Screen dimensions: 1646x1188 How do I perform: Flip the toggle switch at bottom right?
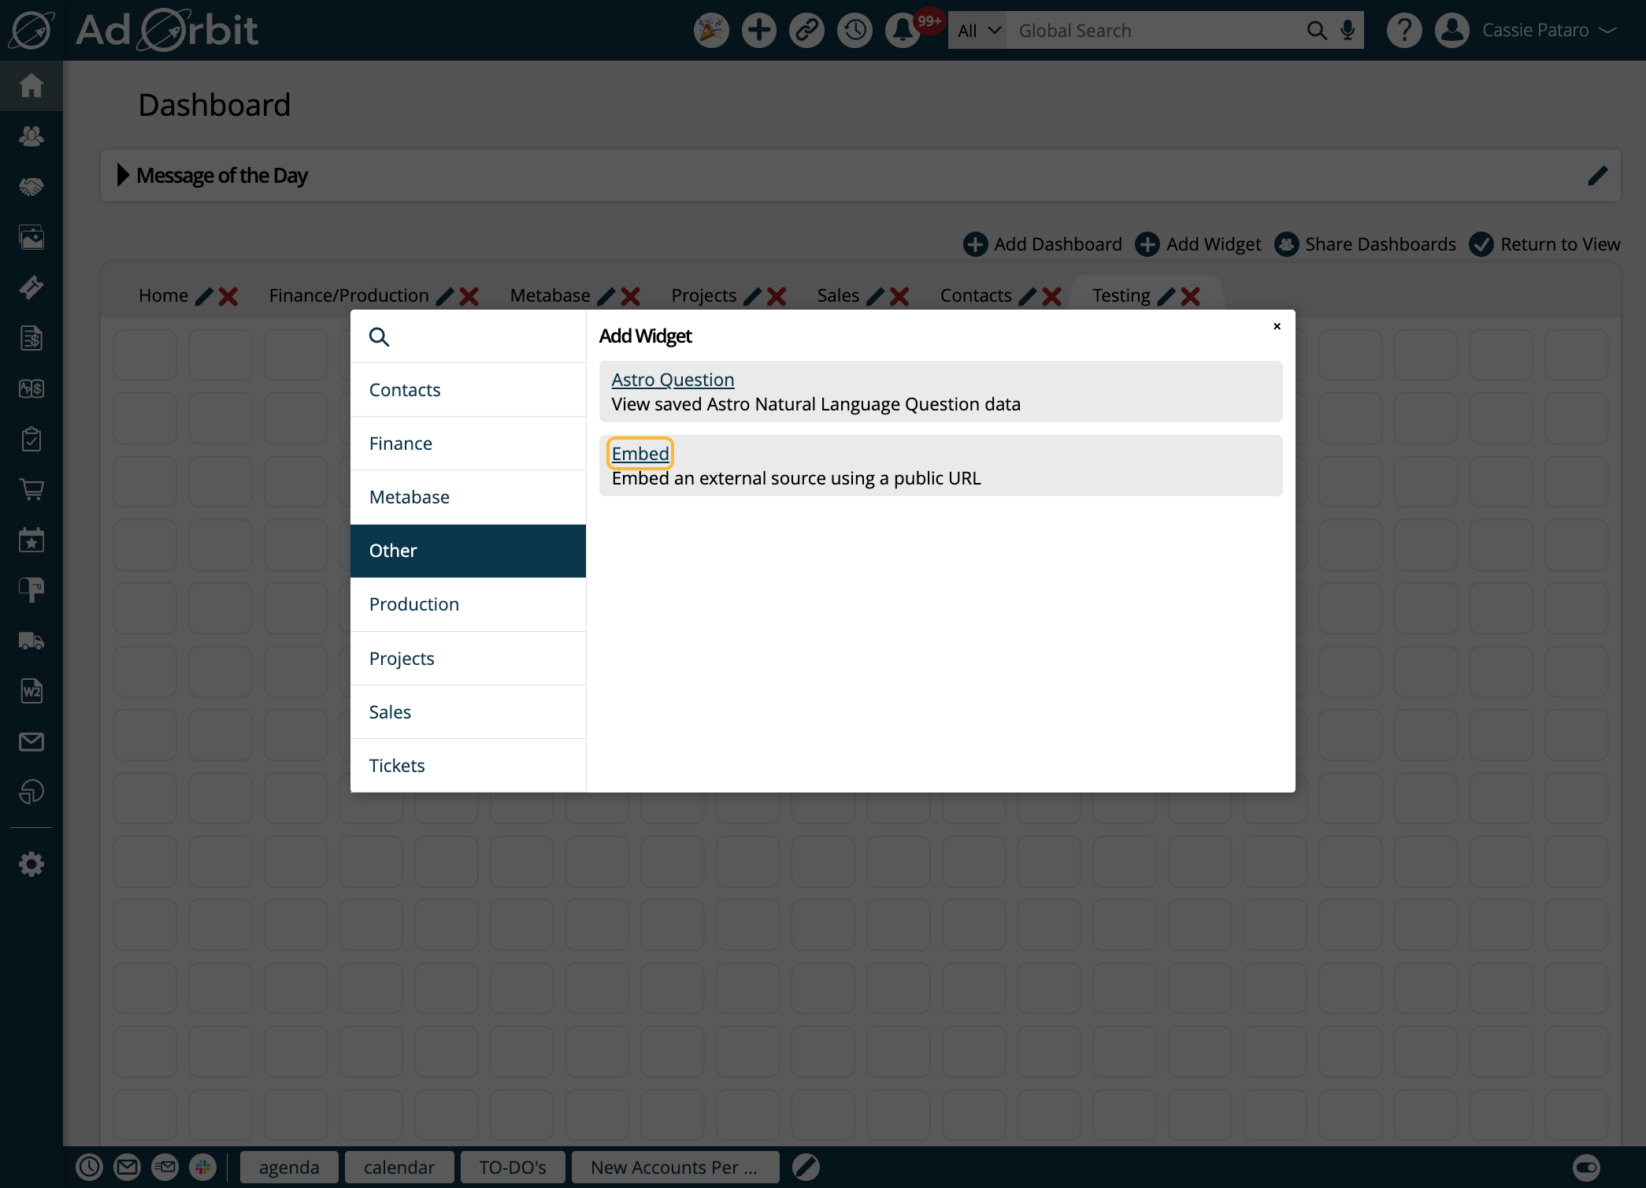tap(1585, 1167)
